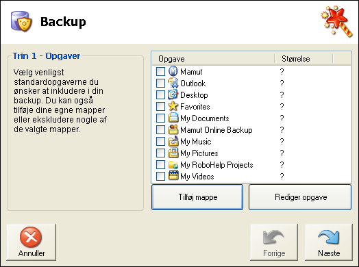Image resolution: width=359 pixels, height=267 pixels.
Task: Click the Desktop task icon
Action: pyautogui.click(x=173, y=94)
